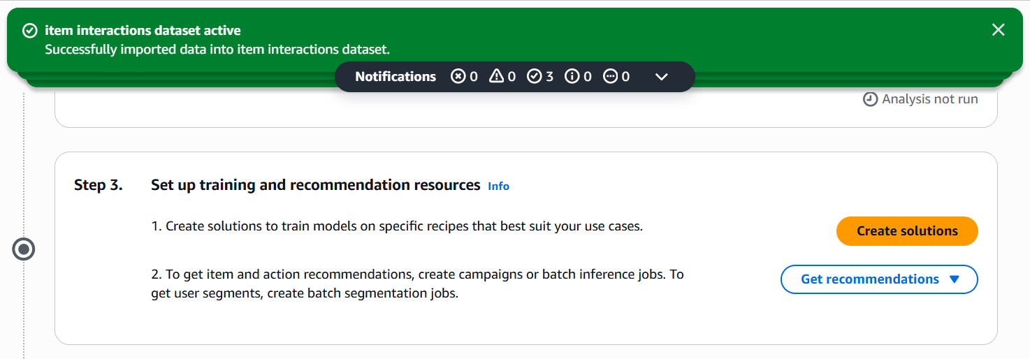The image size is (1030, 359).
Task: Click the Step 3. label
Action: [x=99, y=185]
